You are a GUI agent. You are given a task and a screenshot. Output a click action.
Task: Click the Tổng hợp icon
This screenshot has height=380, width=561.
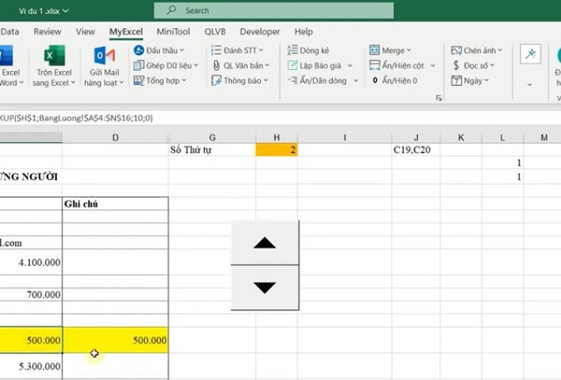[138, 80]
